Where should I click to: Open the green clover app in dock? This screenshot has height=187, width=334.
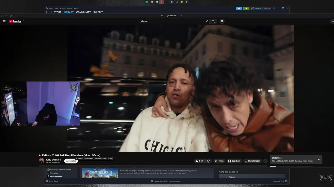pos(147,2)
